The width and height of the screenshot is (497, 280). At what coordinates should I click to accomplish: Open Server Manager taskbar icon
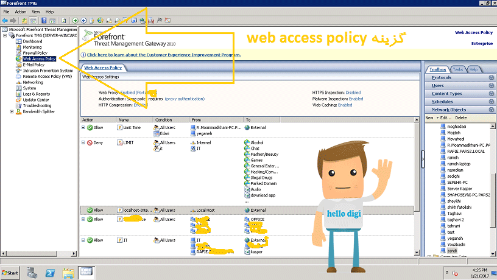(32, 273)
